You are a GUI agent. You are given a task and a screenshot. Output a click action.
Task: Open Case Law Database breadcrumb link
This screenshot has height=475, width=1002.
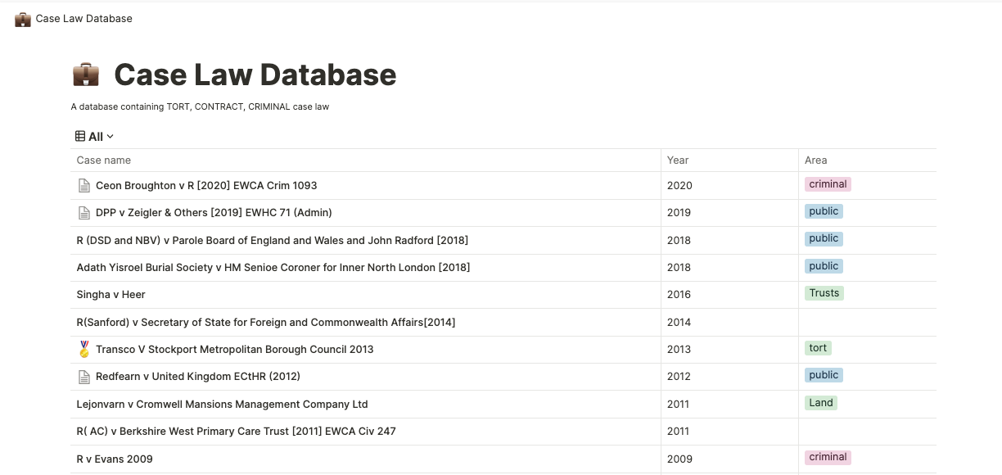[x=83, y=19]
